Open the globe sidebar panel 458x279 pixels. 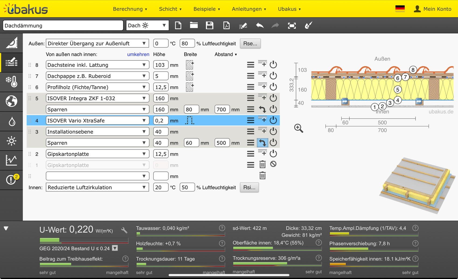tap(12, 102)
